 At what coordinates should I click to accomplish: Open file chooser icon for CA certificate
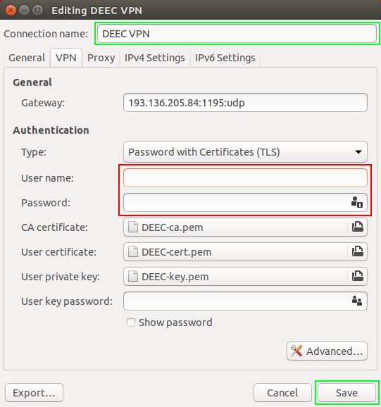(357, 227)
